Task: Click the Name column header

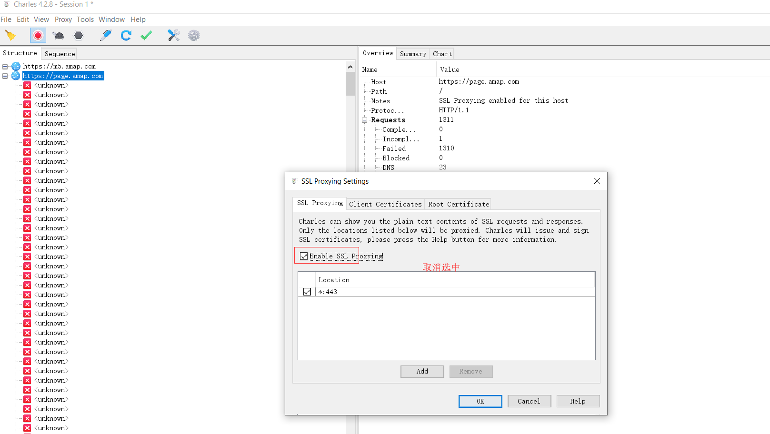Action: click(398, 69)
